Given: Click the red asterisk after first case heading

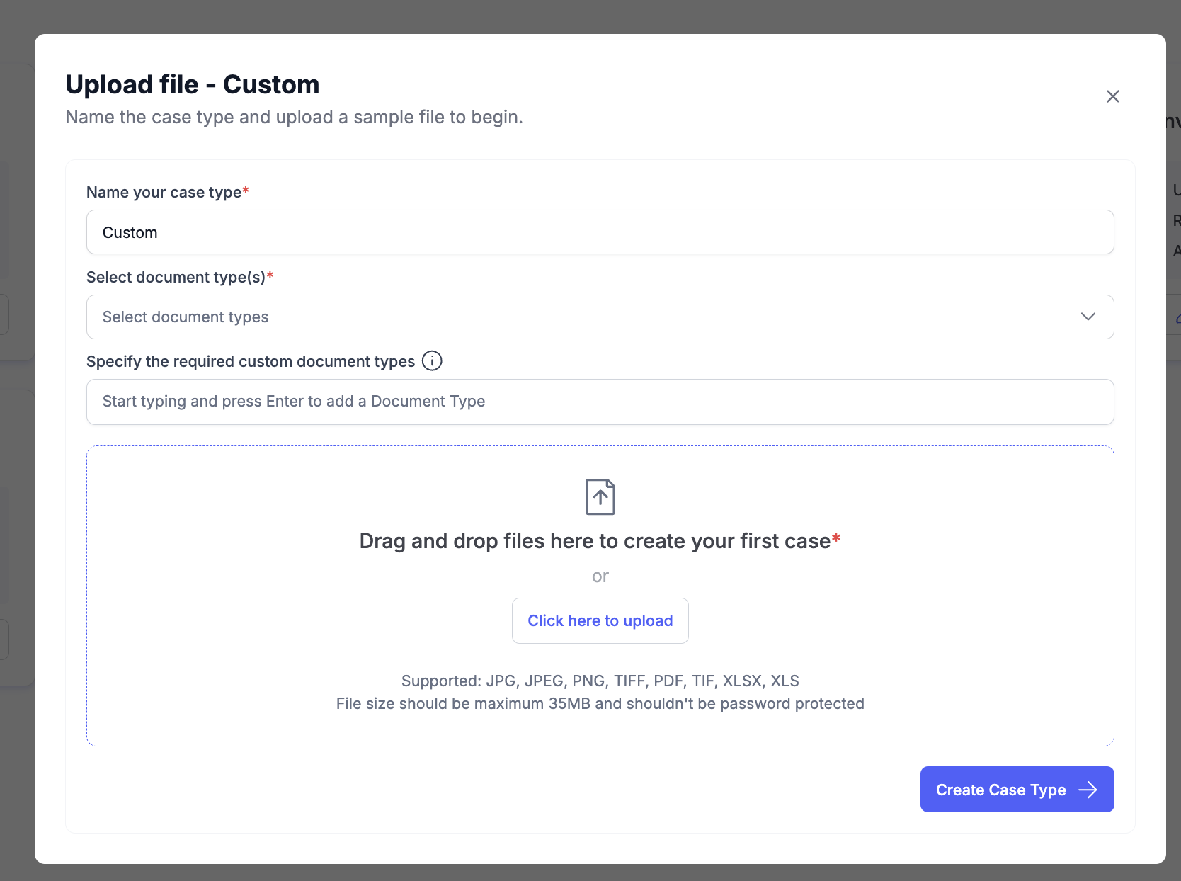Looking at the screenshot, I should coord(836,539).
